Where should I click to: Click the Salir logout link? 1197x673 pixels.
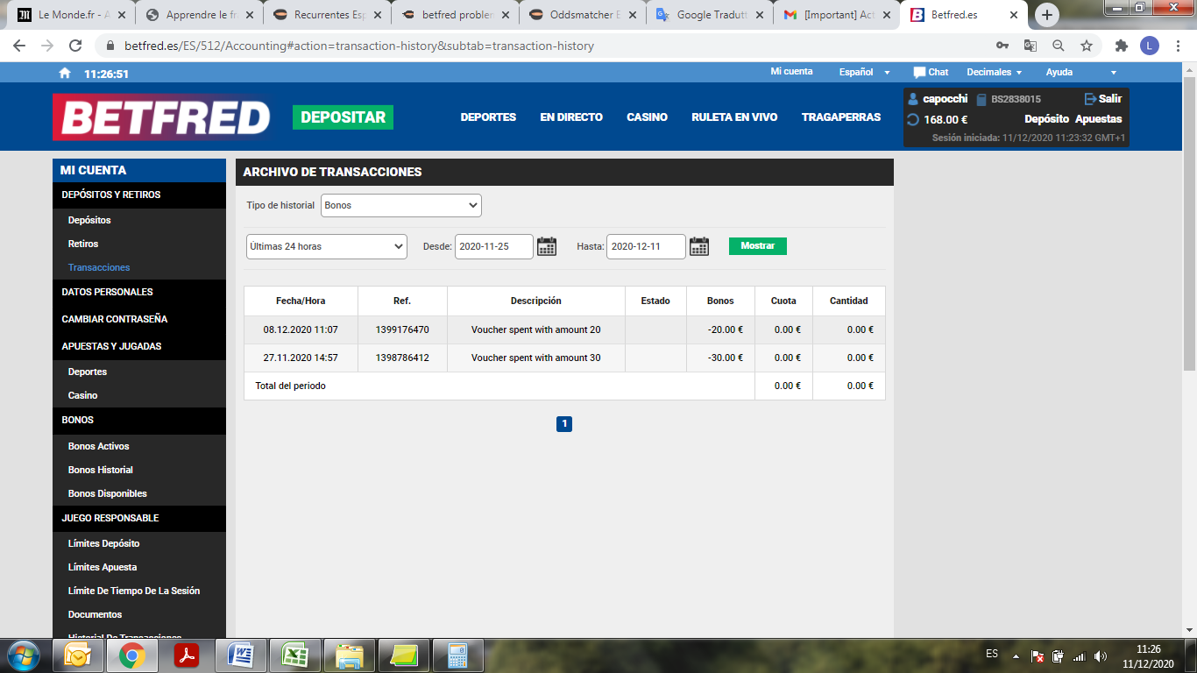click(1103, 99)
